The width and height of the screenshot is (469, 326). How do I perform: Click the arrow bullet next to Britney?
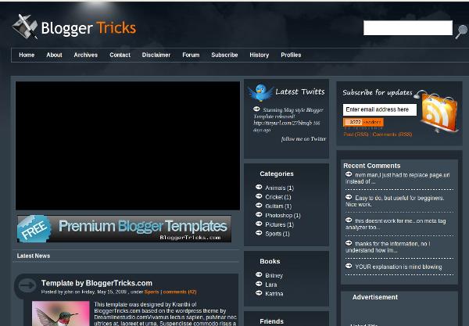coord(259,274)
